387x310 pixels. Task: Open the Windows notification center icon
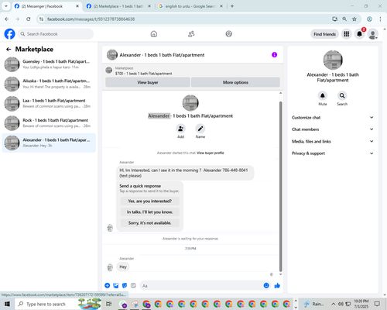click(x=377, y=304)
